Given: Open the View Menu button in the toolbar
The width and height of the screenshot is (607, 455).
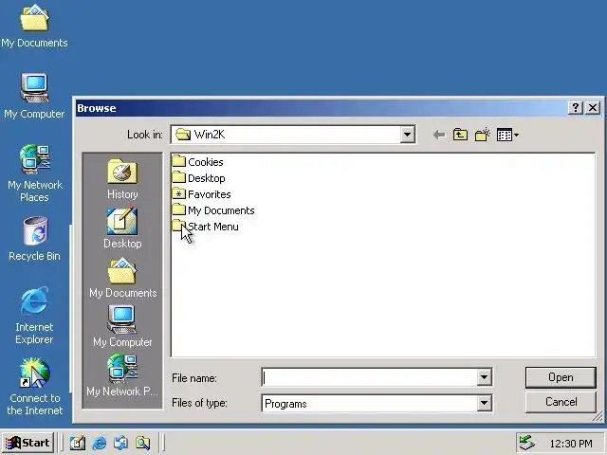Looking at the screenshot, I should [507, 135].
